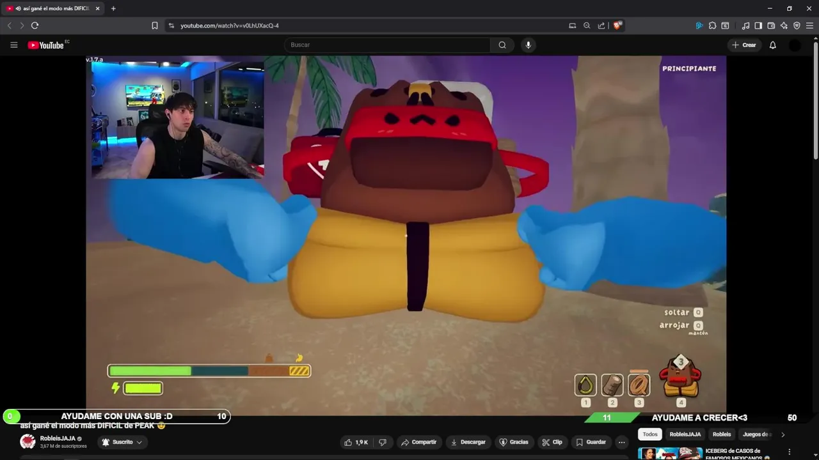This screenshot has width=819, height=460.
Task: Go to YouTube home via the logo
Action: [x=46, y=45]
